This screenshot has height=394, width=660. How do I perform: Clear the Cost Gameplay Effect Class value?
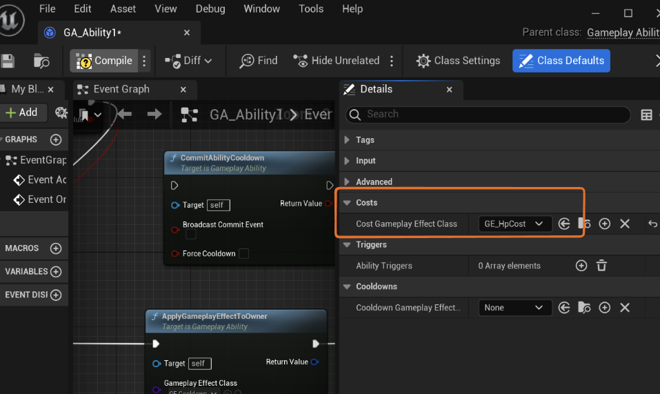tap(625, 224)
